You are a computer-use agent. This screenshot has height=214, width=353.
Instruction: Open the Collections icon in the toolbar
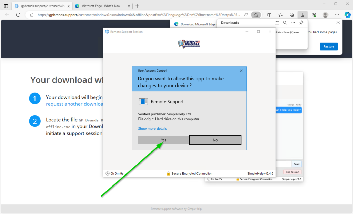point(291,15)
